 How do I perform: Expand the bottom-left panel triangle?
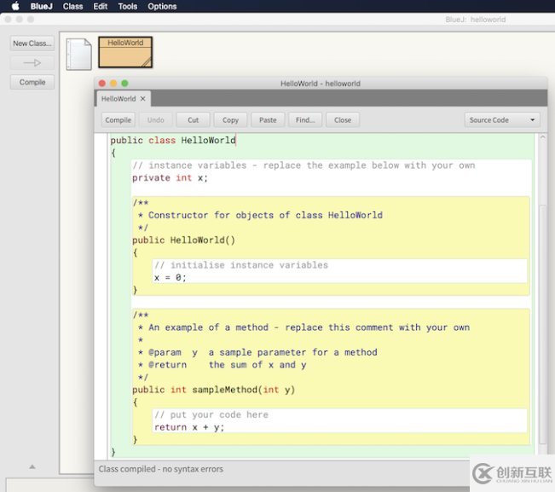click(32, 466)
